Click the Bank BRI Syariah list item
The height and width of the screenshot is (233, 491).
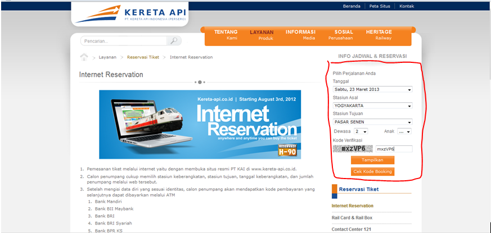(114, 223)
